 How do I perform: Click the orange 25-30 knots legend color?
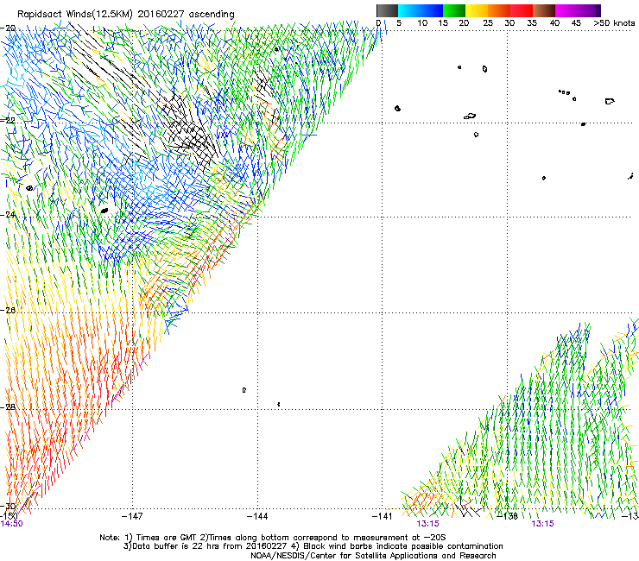pos(499,10)
